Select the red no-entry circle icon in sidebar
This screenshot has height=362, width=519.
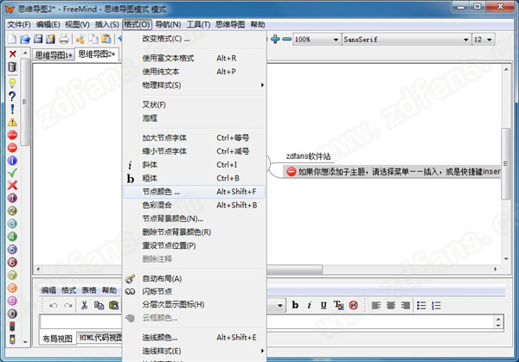pos(12,148)
